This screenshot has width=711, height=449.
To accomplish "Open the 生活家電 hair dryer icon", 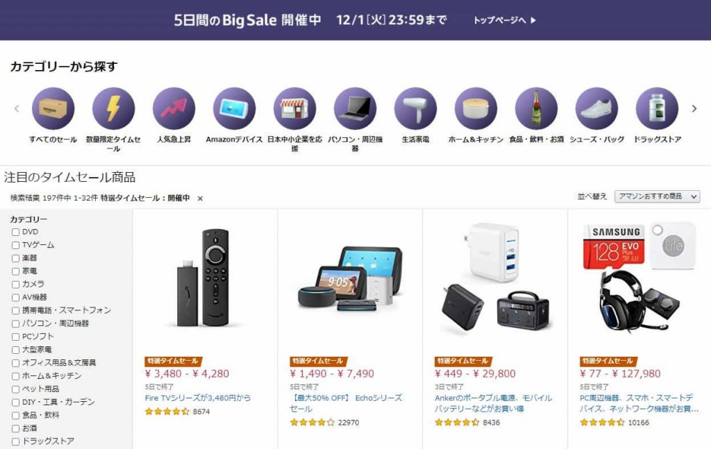I will (415, 109).
